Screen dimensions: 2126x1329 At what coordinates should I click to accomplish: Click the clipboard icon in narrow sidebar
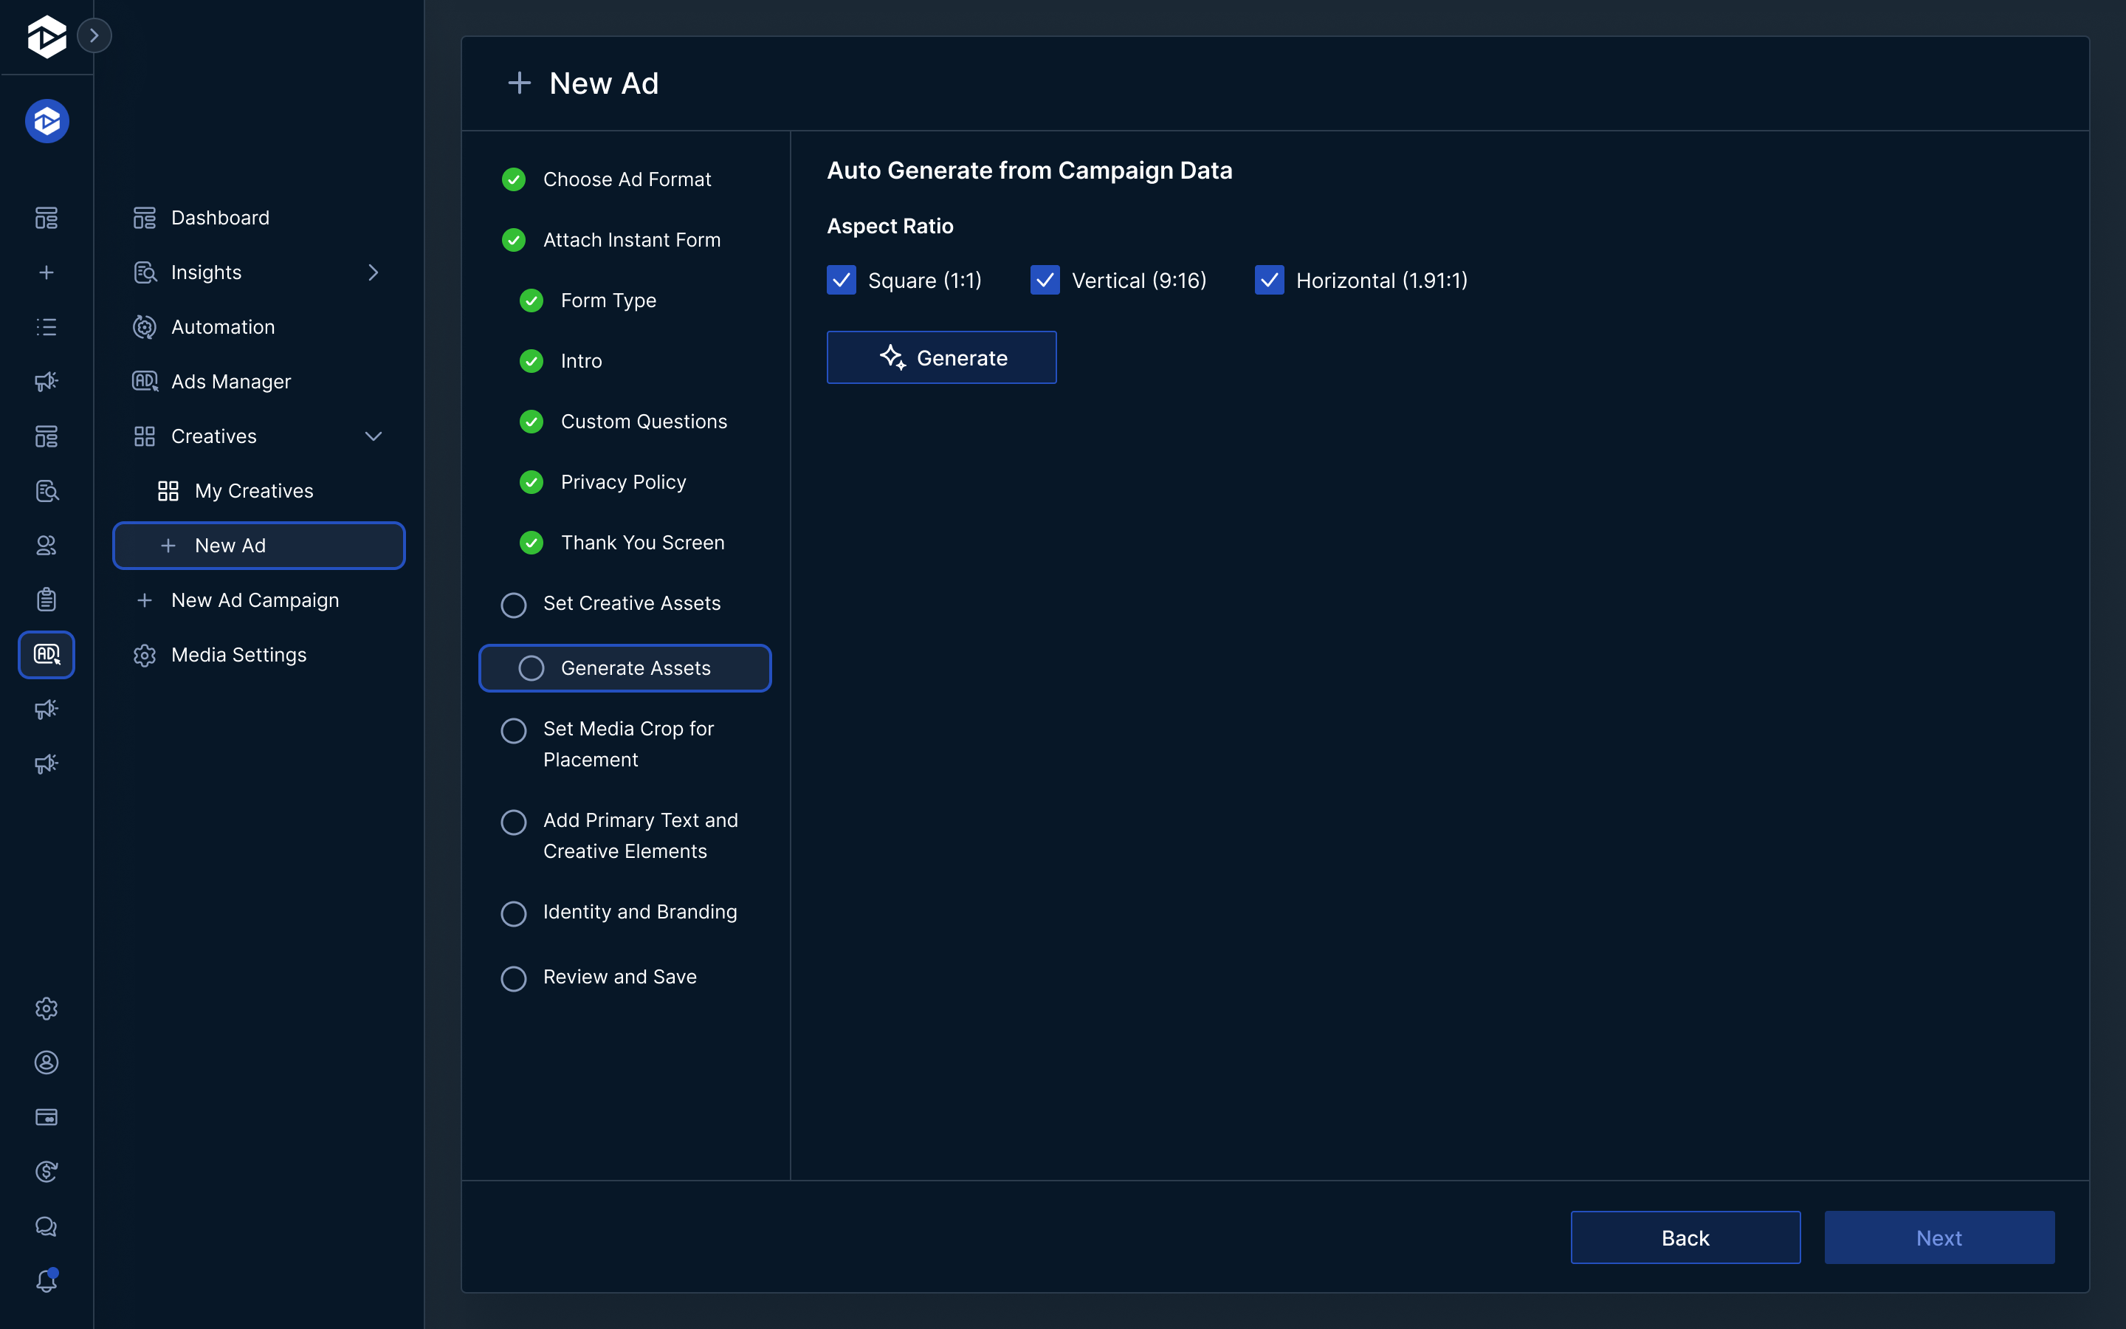pyautogui.click(x=47, y=600)
